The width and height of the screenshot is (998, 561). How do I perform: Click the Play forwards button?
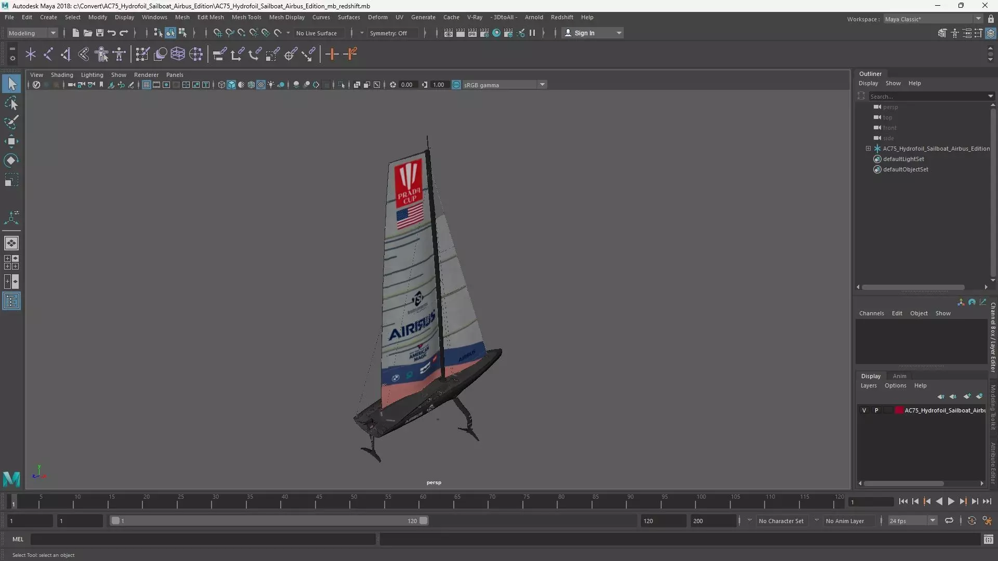click(951, 501)
